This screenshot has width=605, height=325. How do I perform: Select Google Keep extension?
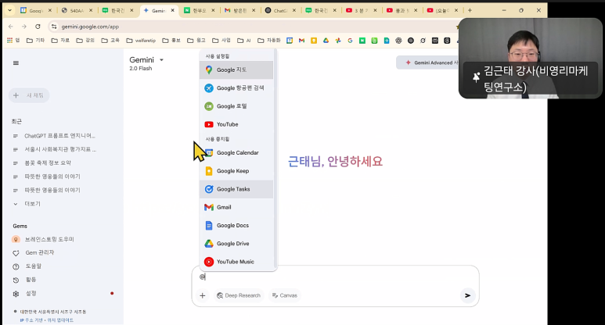tap(236, 170)
